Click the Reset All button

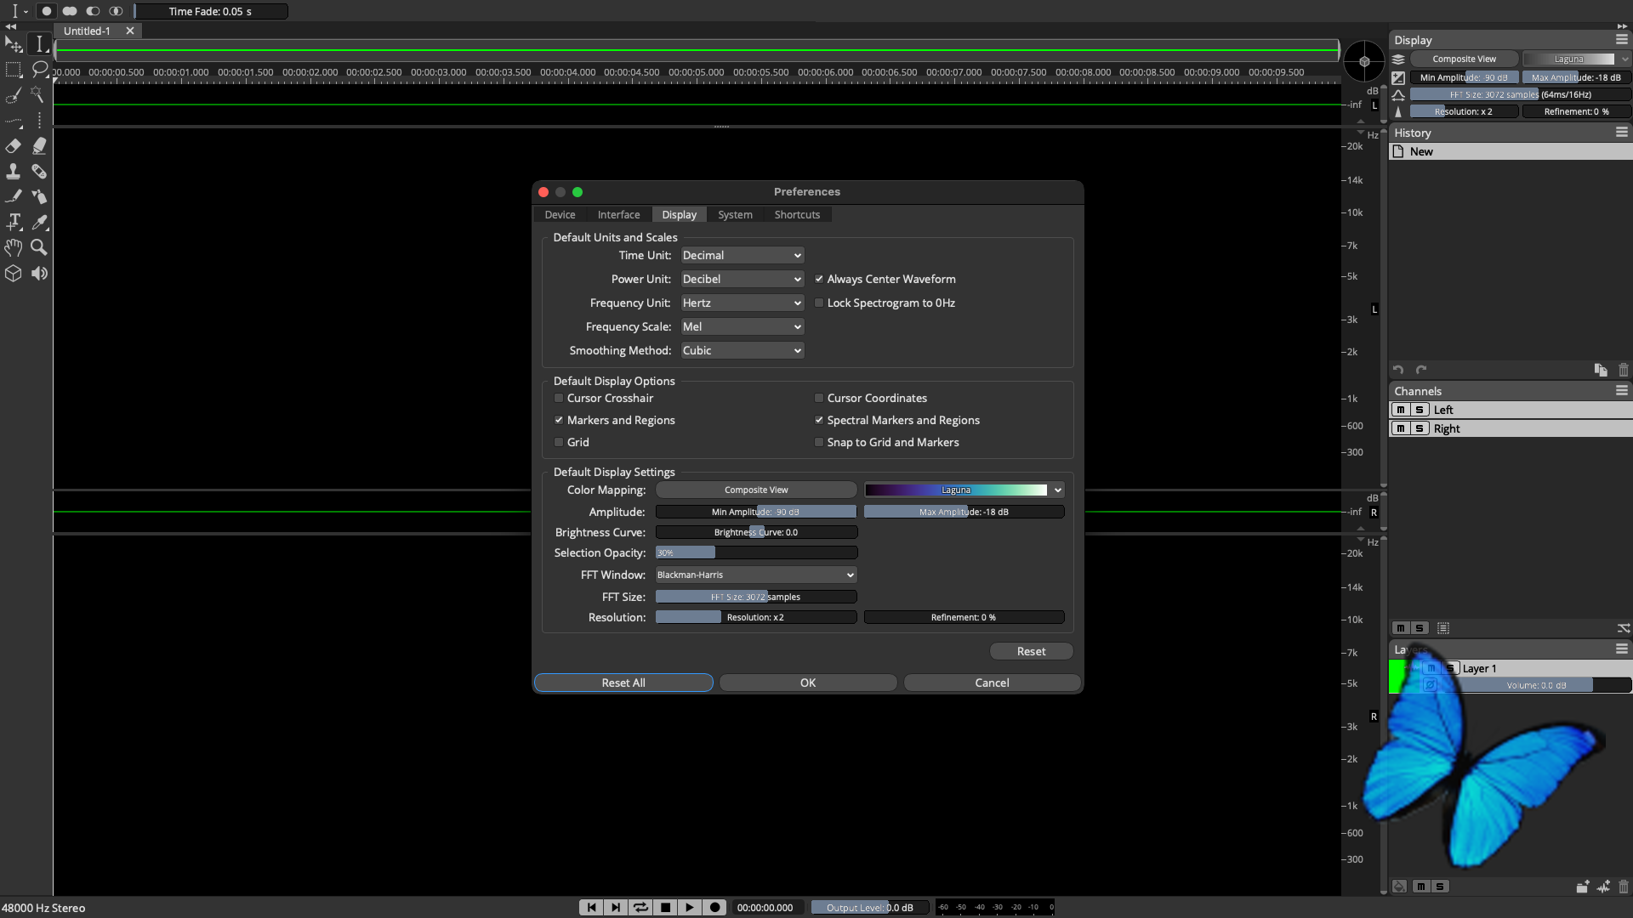pos(623,683)
